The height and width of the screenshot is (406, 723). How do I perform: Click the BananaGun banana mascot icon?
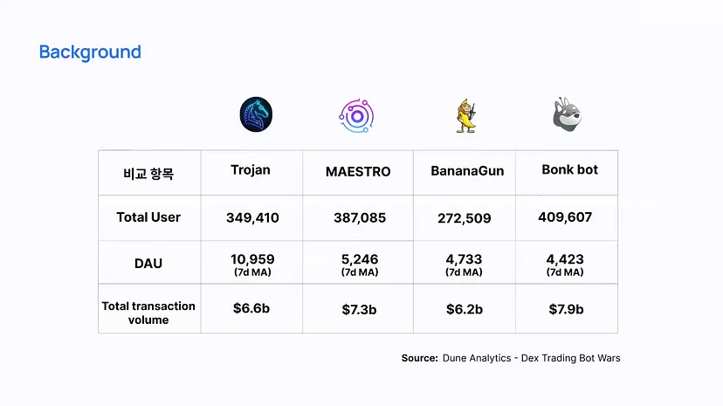point(465,115)
